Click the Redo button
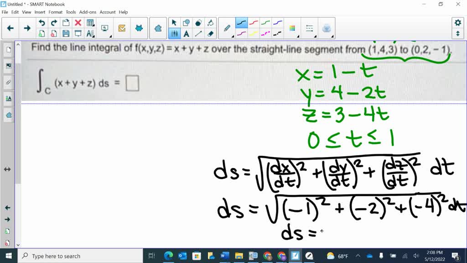 (x=54, y=22)
